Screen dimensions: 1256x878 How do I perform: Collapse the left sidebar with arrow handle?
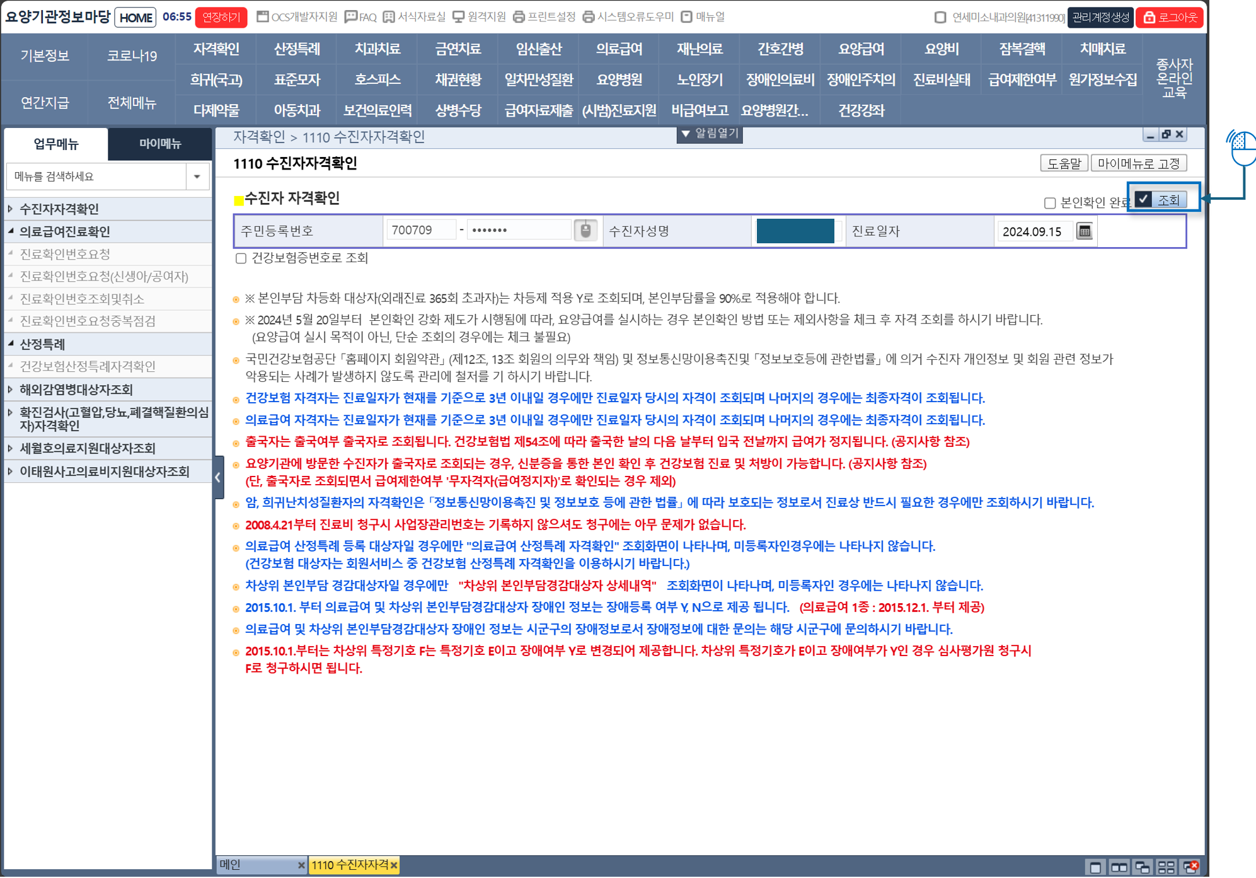point(218,477)
